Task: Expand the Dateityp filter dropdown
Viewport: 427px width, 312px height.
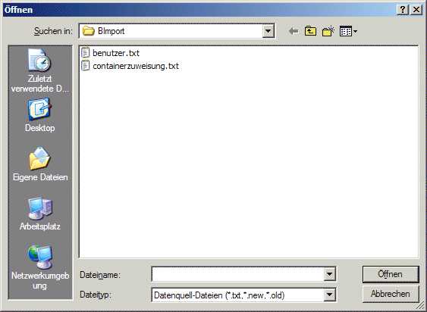Action: tap(329, 295)
